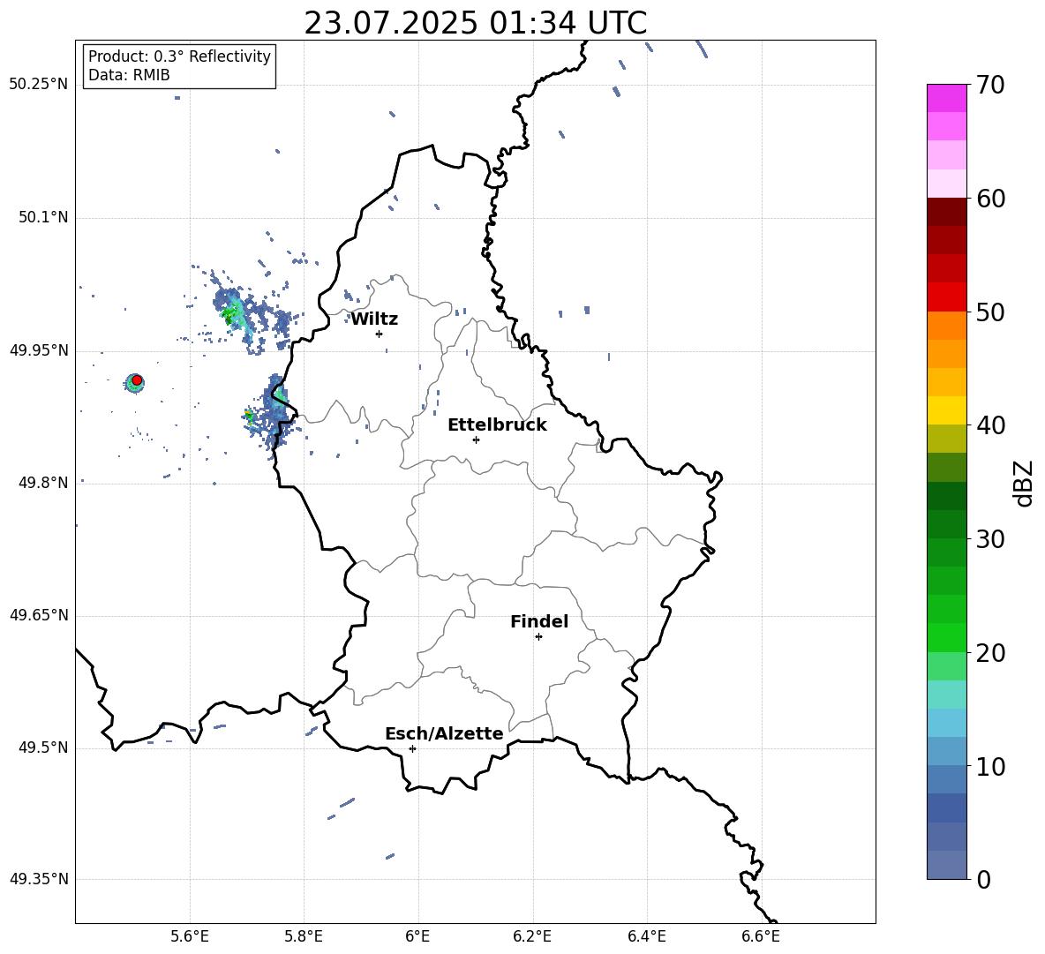Click the 49.95°N latitude label
Viewport: 1045px width, 954px height.
(x=38, y=350)
